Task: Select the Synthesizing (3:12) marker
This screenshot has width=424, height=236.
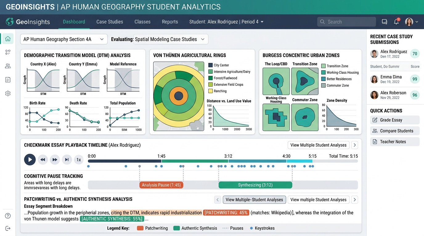Action: [x=255, y=185]
